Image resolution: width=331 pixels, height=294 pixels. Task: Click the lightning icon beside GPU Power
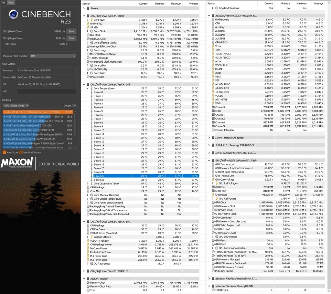pos(213,195)
